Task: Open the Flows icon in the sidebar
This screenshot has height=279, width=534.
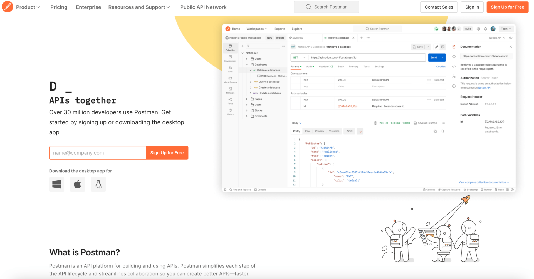Action: [x=230, y=100]
